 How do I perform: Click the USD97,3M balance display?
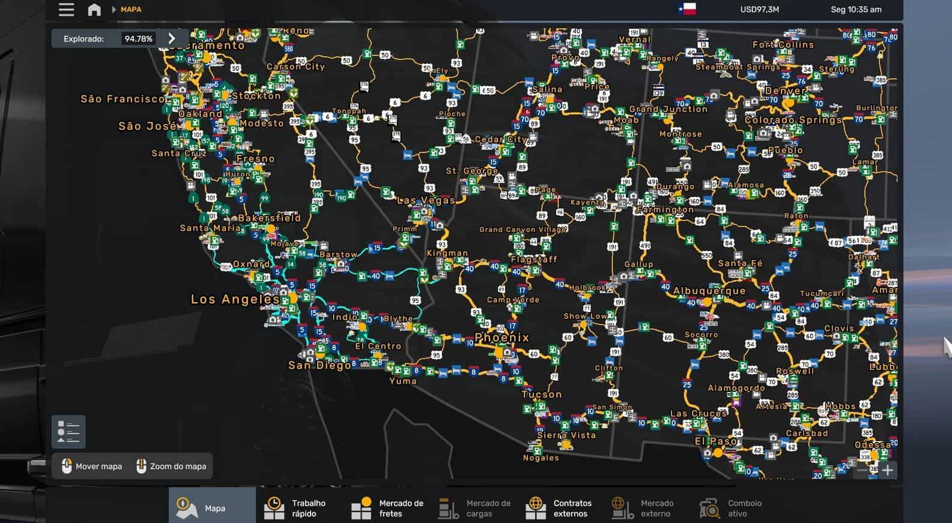point(759,10)
